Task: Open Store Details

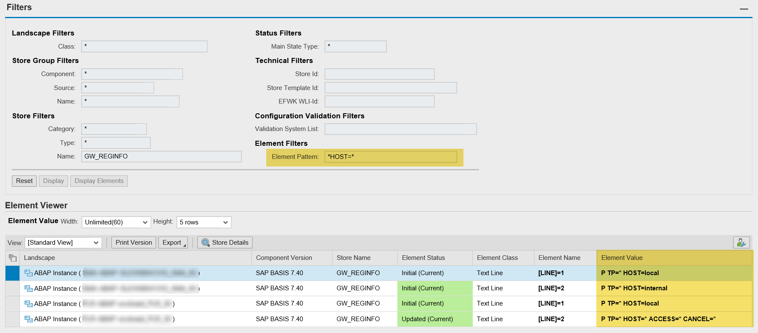Action: tap(225, 243)
